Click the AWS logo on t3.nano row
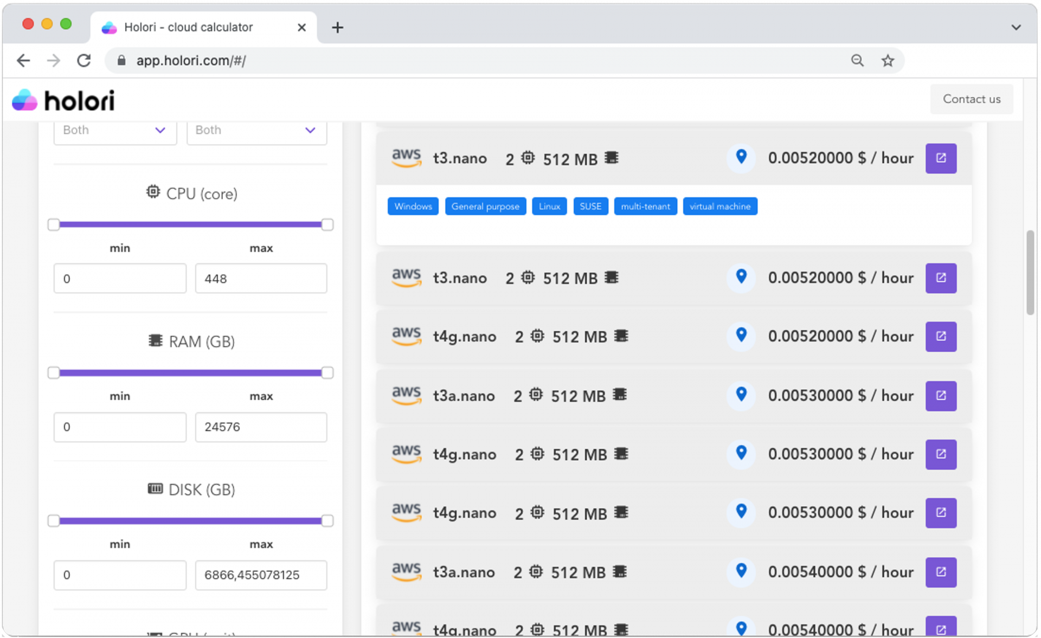 pyautogui.click(x=406, y=157)
